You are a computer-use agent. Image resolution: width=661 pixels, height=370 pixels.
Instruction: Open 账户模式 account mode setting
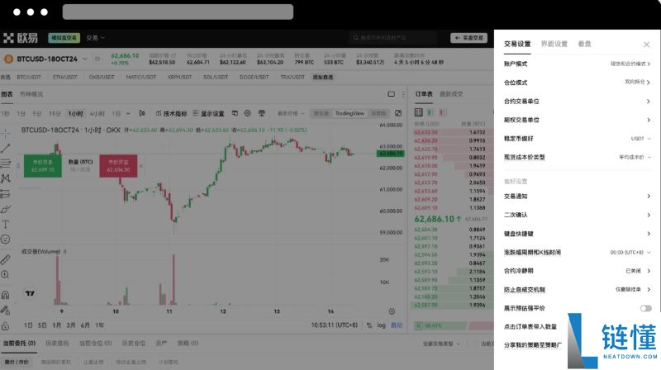point(577,64)
